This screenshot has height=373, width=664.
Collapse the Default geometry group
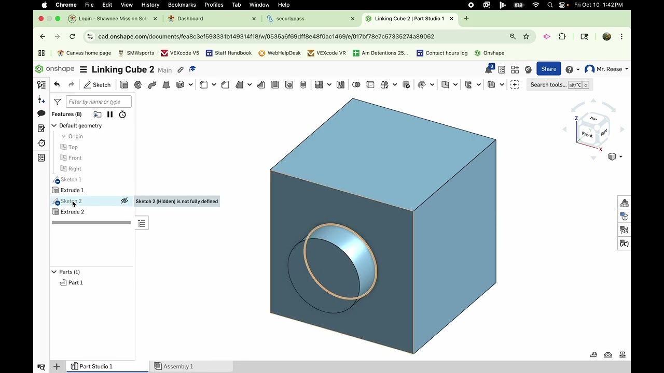[x=54, y=125]
